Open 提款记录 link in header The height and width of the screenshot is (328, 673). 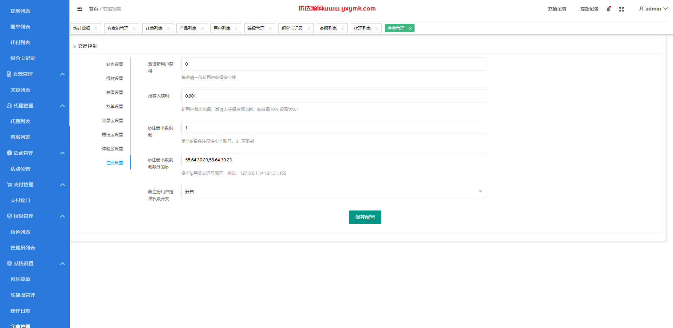coord(590,9)
